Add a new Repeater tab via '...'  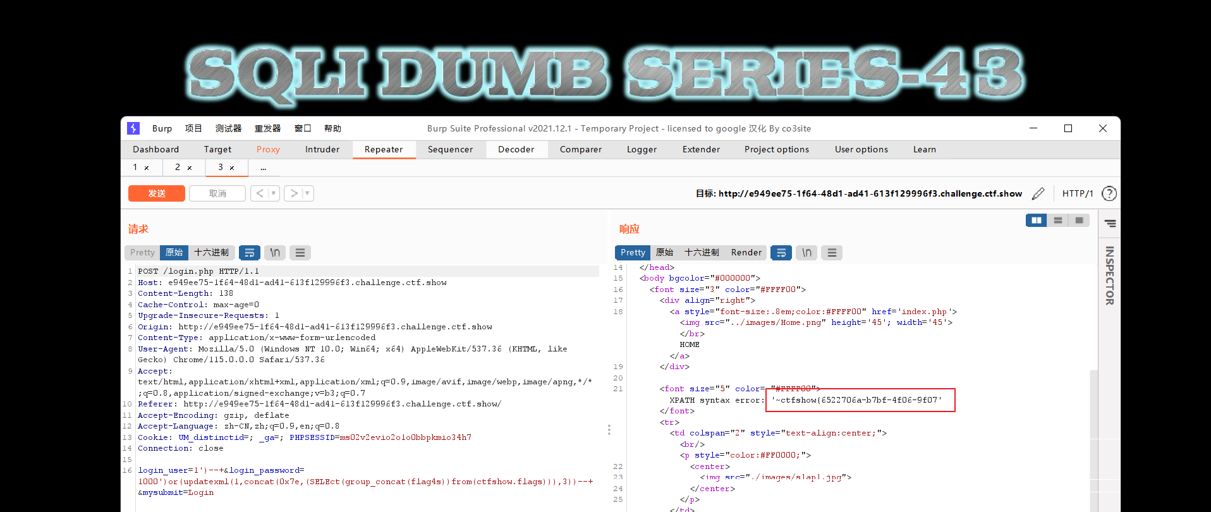click(263, 168)
